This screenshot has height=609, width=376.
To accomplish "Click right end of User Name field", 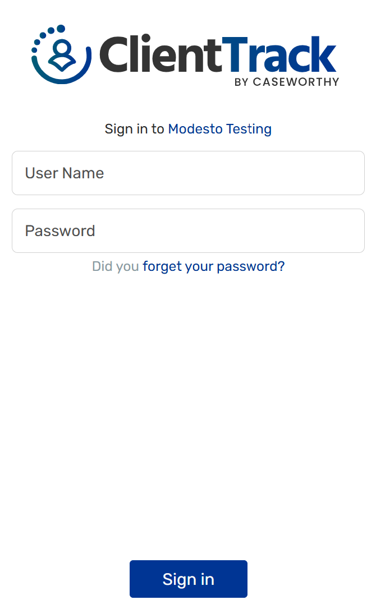I will 348,173.
